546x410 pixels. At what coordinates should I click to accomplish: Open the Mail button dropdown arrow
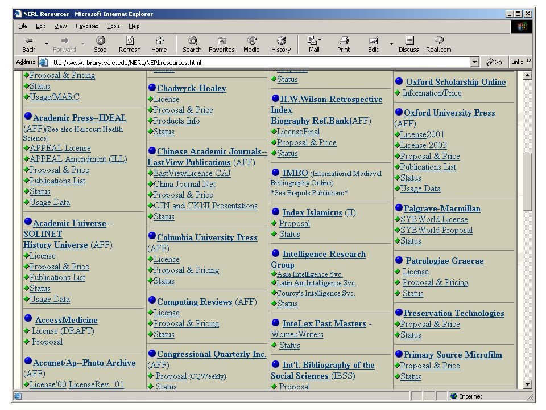[x=320, y=40]
